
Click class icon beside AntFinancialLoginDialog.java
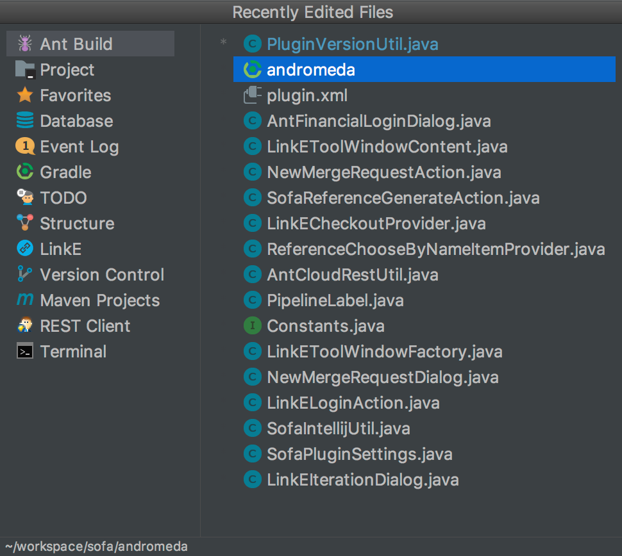point(252,120)
